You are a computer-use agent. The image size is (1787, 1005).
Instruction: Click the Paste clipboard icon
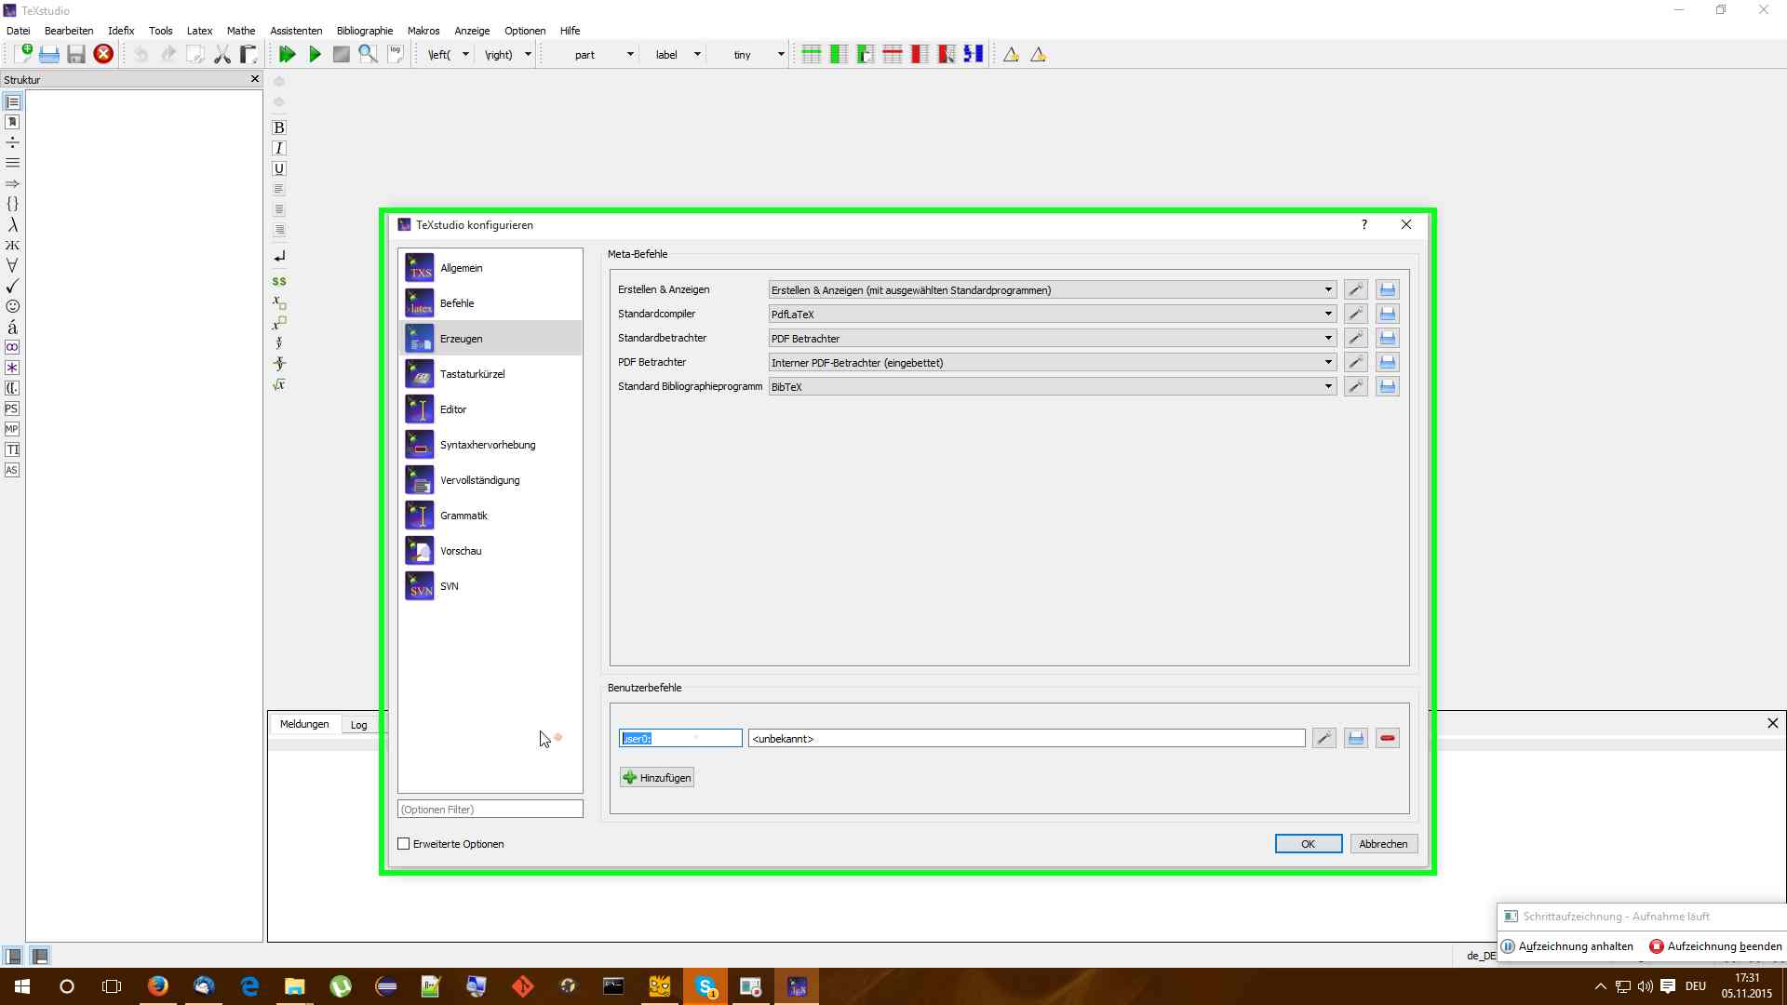pyautogui.click(x=249, y=54)
